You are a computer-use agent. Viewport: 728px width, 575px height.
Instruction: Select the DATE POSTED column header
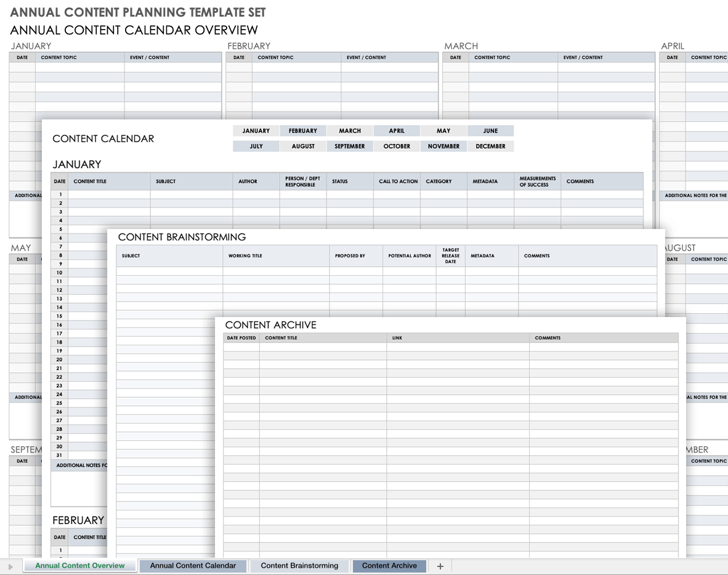click(x=241, y=338)
